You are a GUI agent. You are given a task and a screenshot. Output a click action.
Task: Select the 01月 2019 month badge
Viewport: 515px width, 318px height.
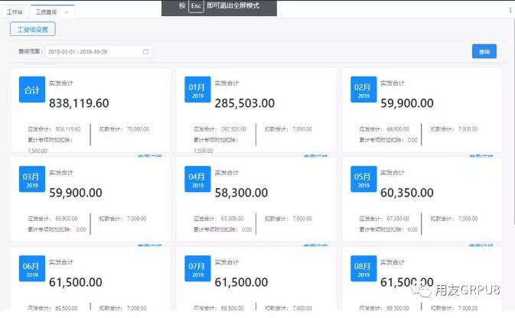pos(197,89)
